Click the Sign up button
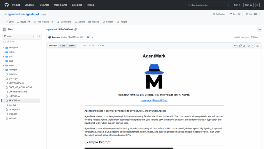264x149 pixels. tap(248, 5)
